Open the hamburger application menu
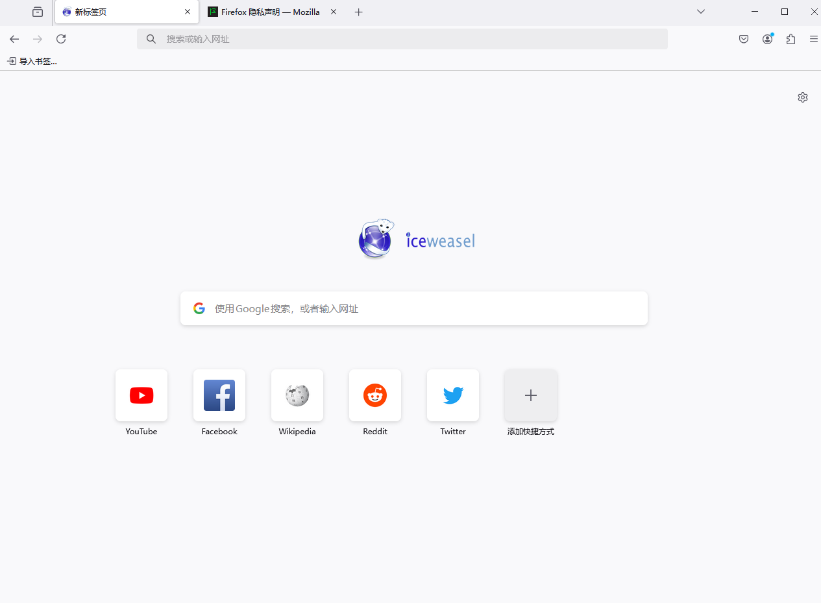The image size is (821, 603). point(813,39)
